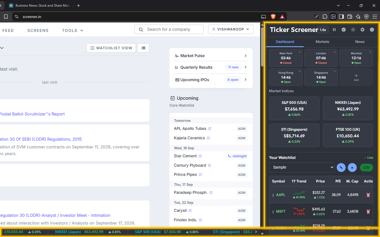Remove the Singapore clock card
Viewport: 380px width, 237px height.
pyautogui.click(x=335, y=71)
